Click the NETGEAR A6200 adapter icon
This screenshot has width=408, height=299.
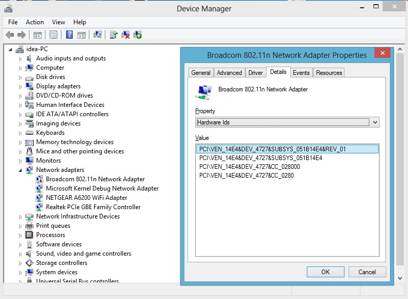(x=39, y=198)
